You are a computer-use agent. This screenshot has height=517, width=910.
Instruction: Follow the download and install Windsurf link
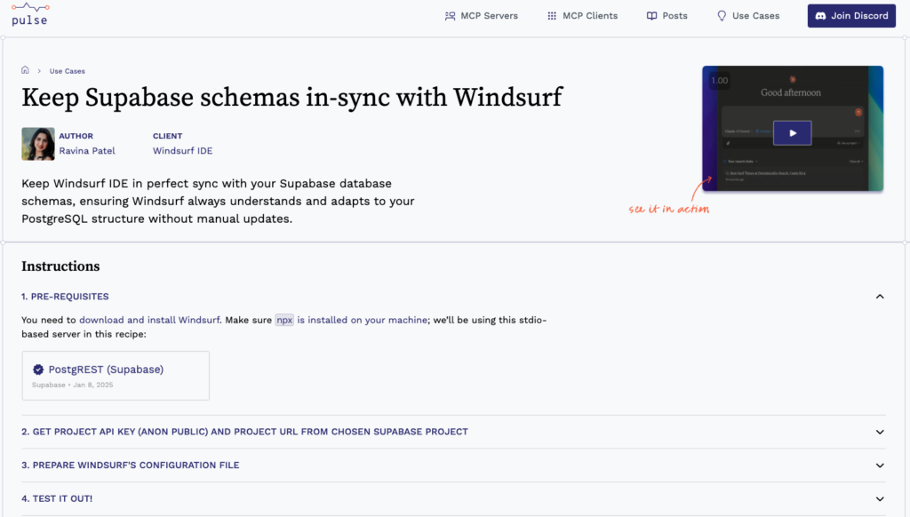pyautogui.click(x=149, y=320)
